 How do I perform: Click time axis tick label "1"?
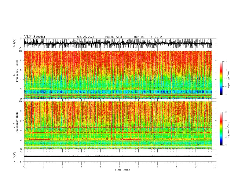point(43,167)
